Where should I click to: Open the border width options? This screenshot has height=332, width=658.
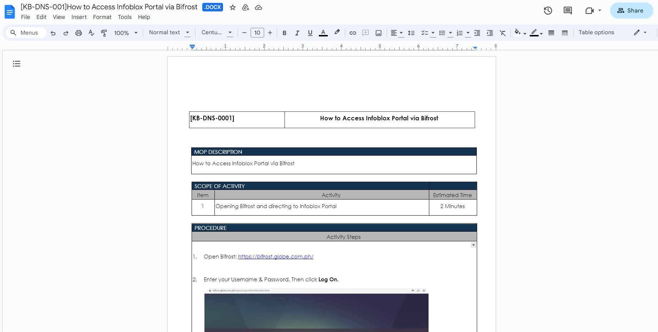[x=551, y=33]
